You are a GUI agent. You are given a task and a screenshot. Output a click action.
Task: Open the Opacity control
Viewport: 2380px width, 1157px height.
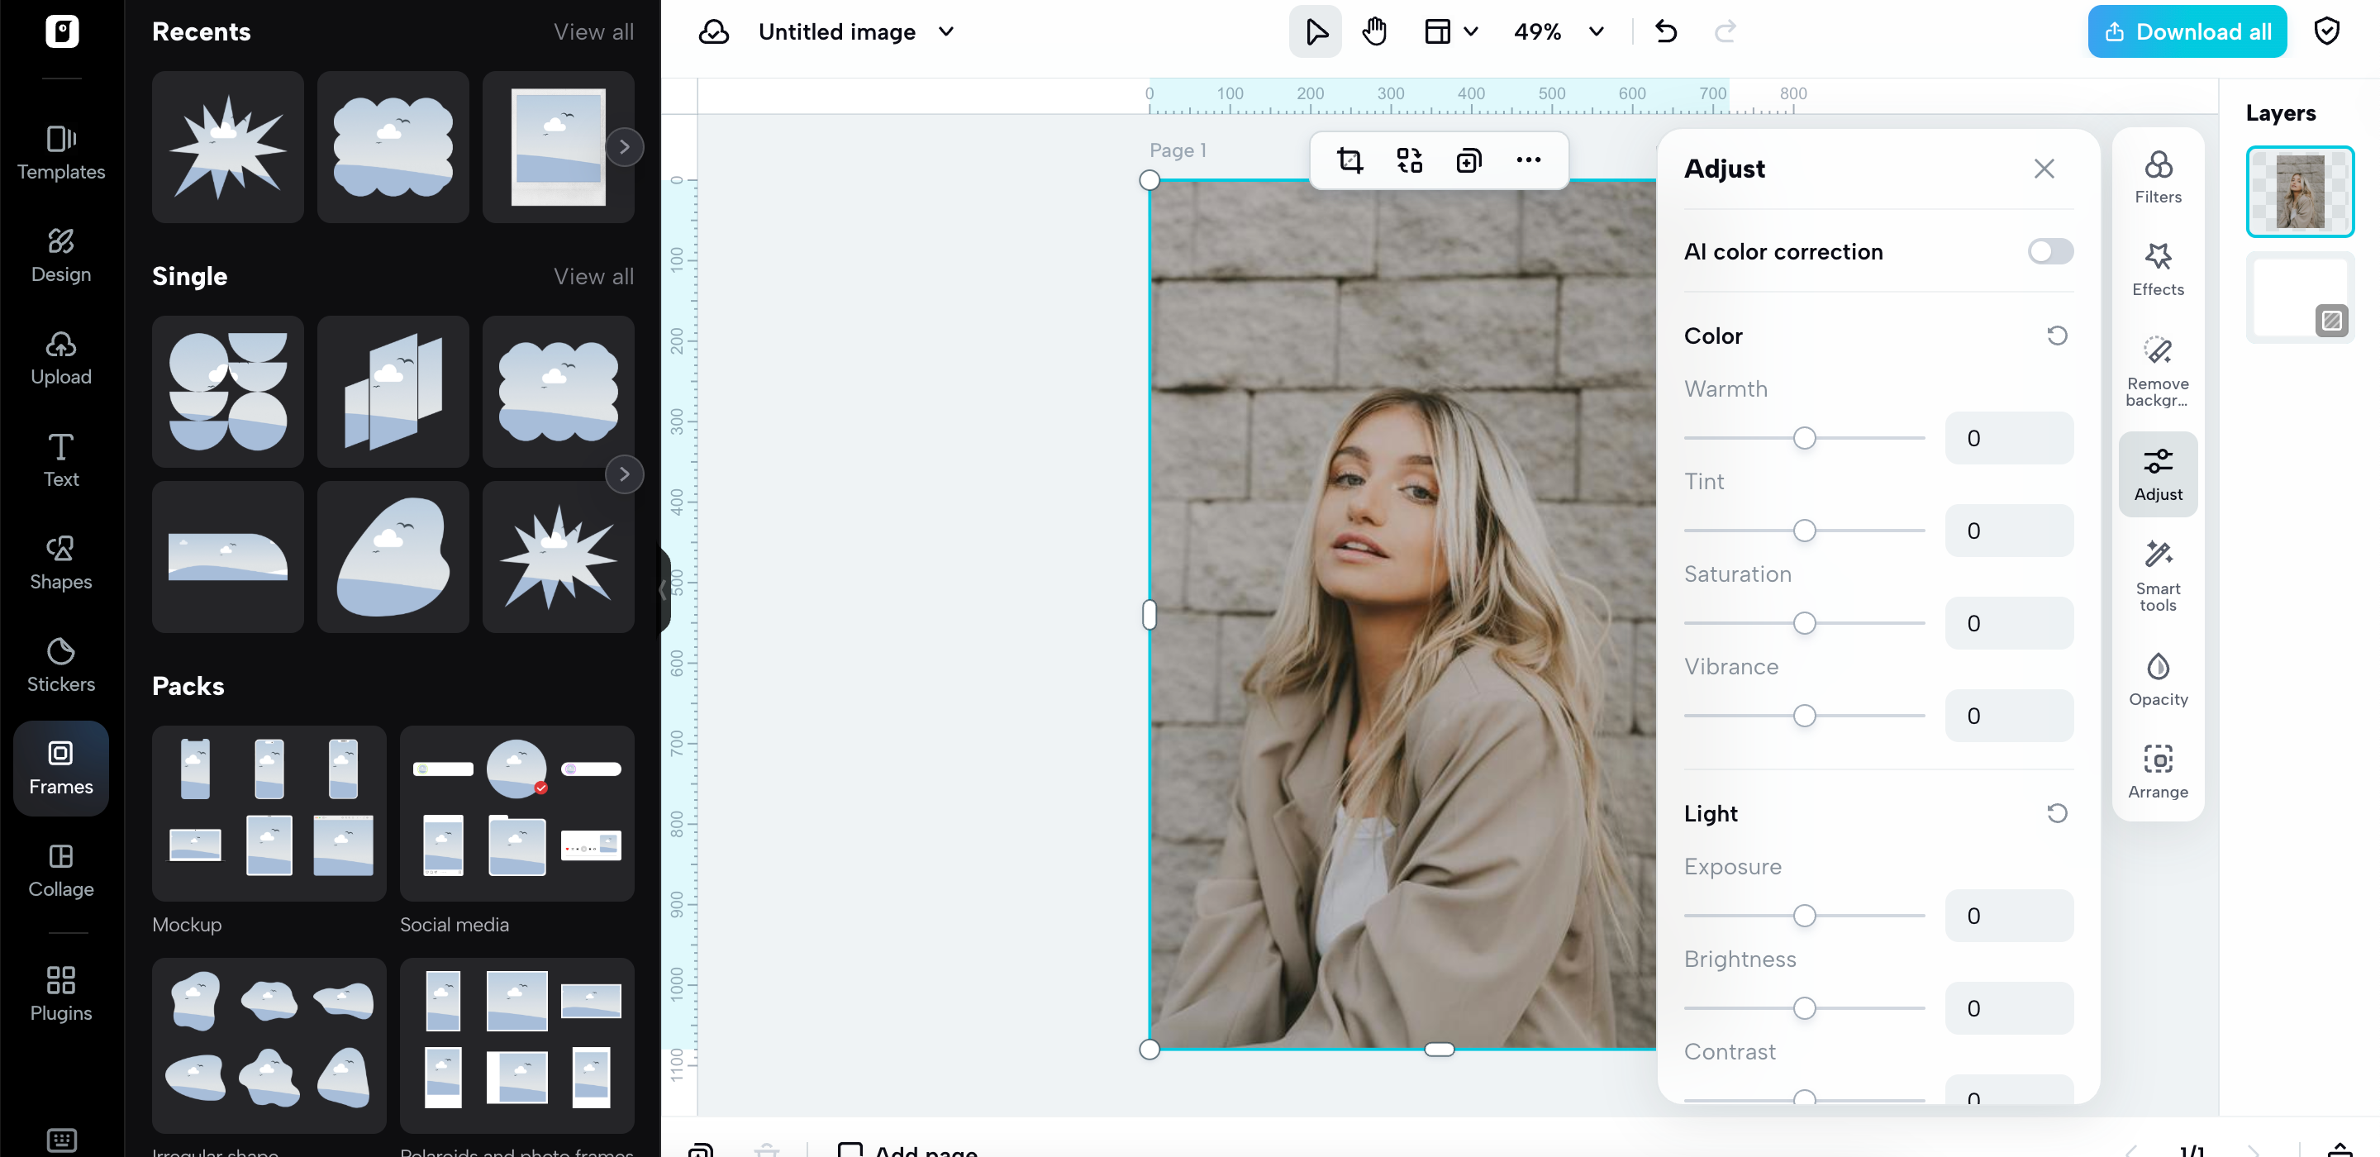tap(2158, 679)
